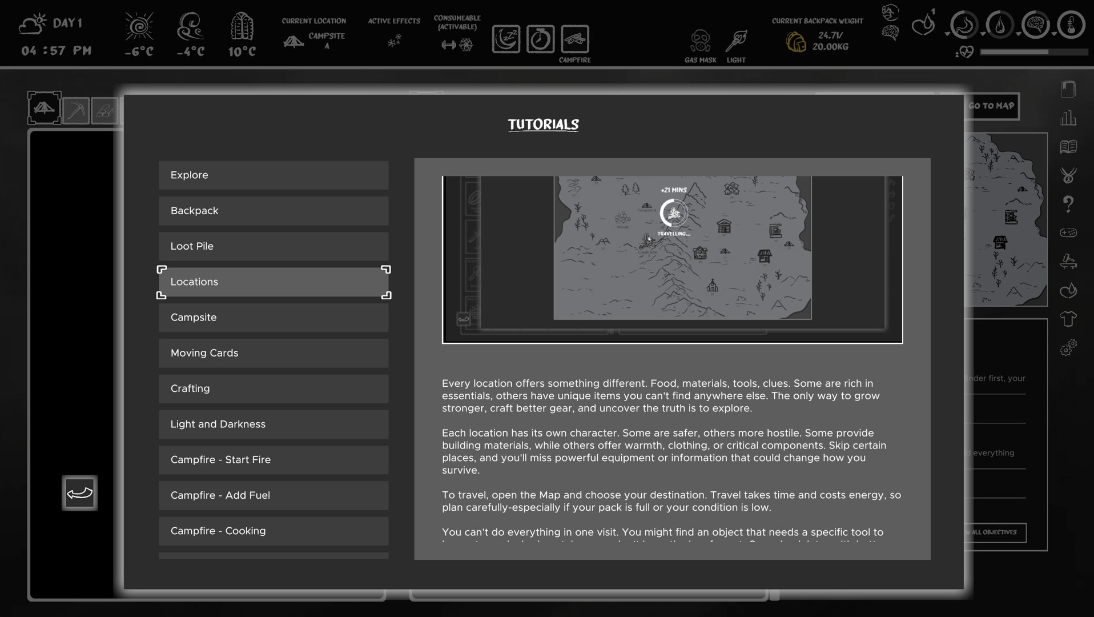Screen dimensions: 1094x617
Task: Expand the thermometer temperature gauge
Action: pos(1071,26)
